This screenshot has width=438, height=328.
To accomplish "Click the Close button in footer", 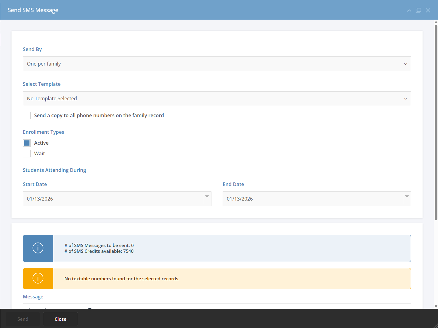I will coord(60,319).
